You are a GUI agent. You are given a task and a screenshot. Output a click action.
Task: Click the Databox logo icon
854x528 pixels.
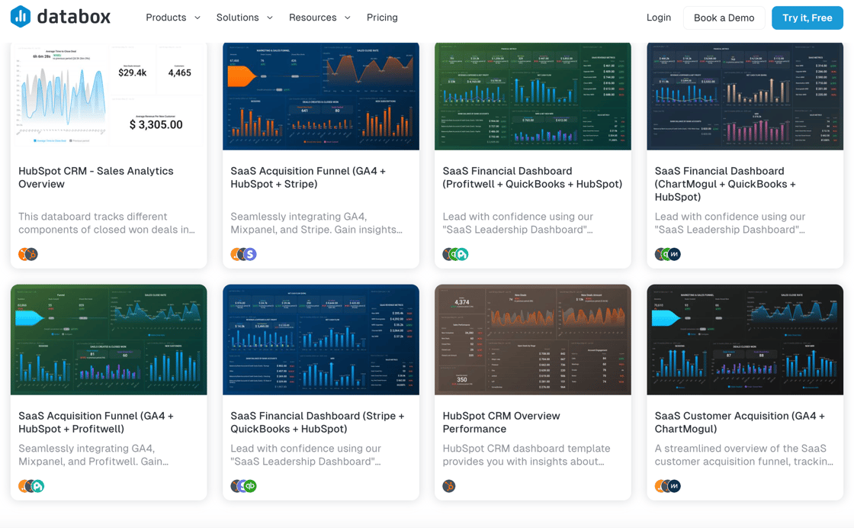[x=21, y=16]
